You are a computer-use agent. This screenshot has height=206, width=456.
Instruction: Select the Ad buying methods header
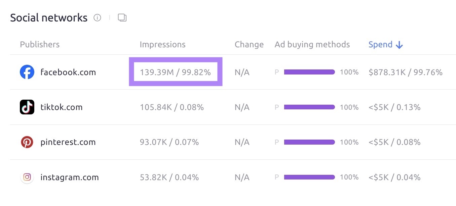312,44
